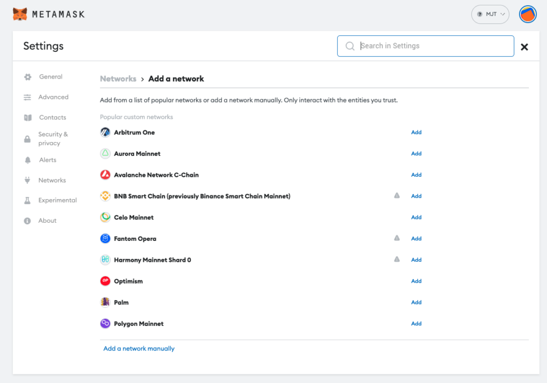Image resolution: width=547 pixels, height=383 pixels.
Task: Click the General gear icon
Action: point(28,77)
